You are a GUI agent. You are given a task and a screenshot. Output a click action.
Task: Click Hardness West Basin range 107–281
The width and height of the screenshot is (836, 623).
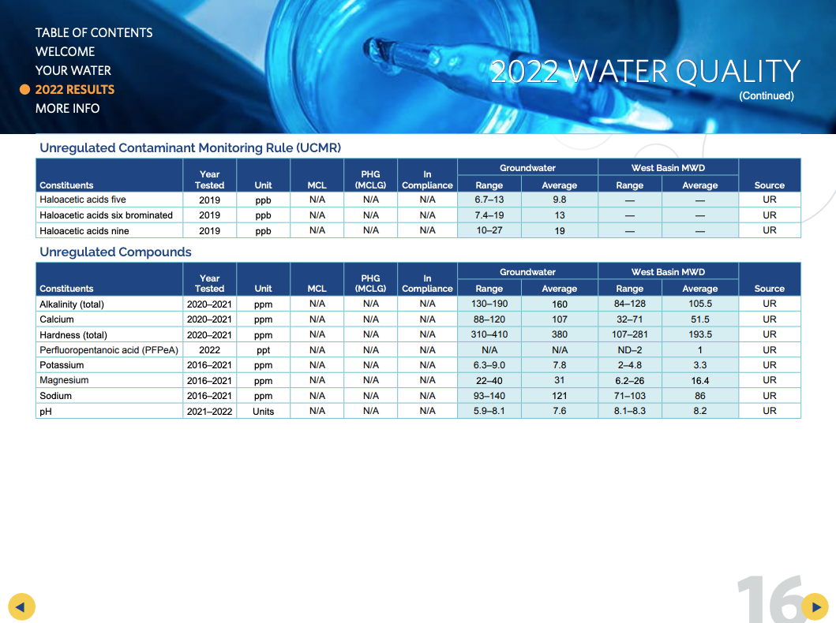click(630, 335)
